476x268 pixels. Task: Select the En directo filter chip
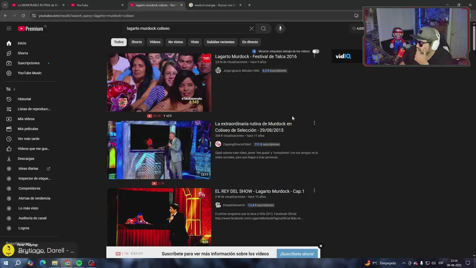coord(250,42)
